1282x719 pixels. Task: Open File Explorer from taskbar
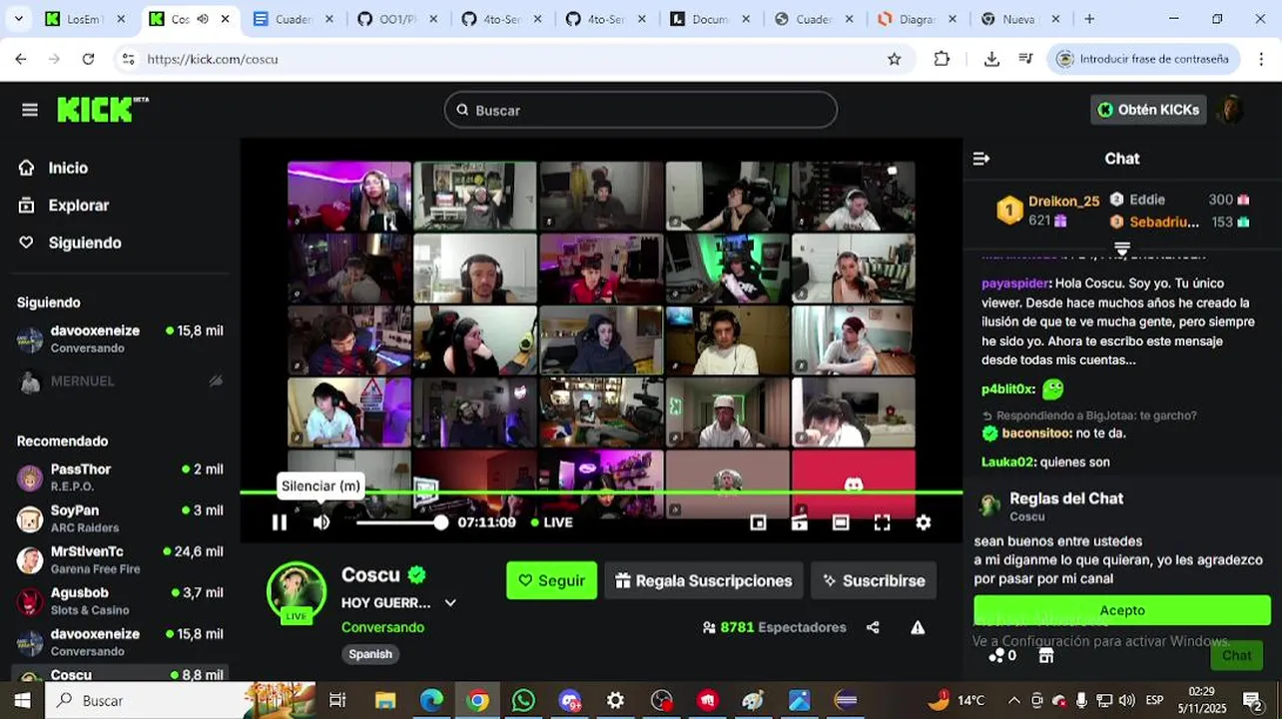(x=385, y=700)
